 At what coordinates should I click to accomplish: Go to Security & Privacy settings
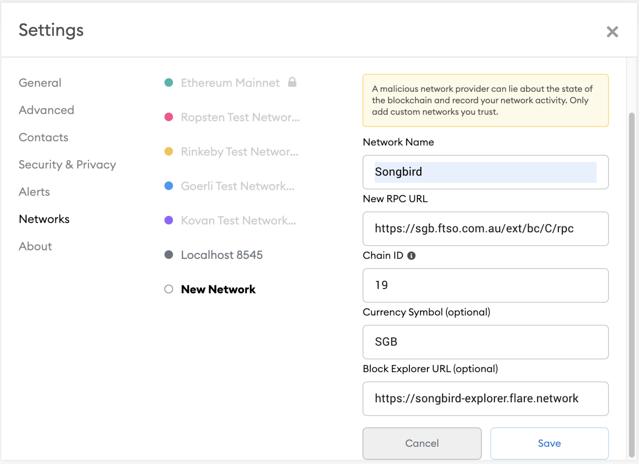(x=67, y=164)
